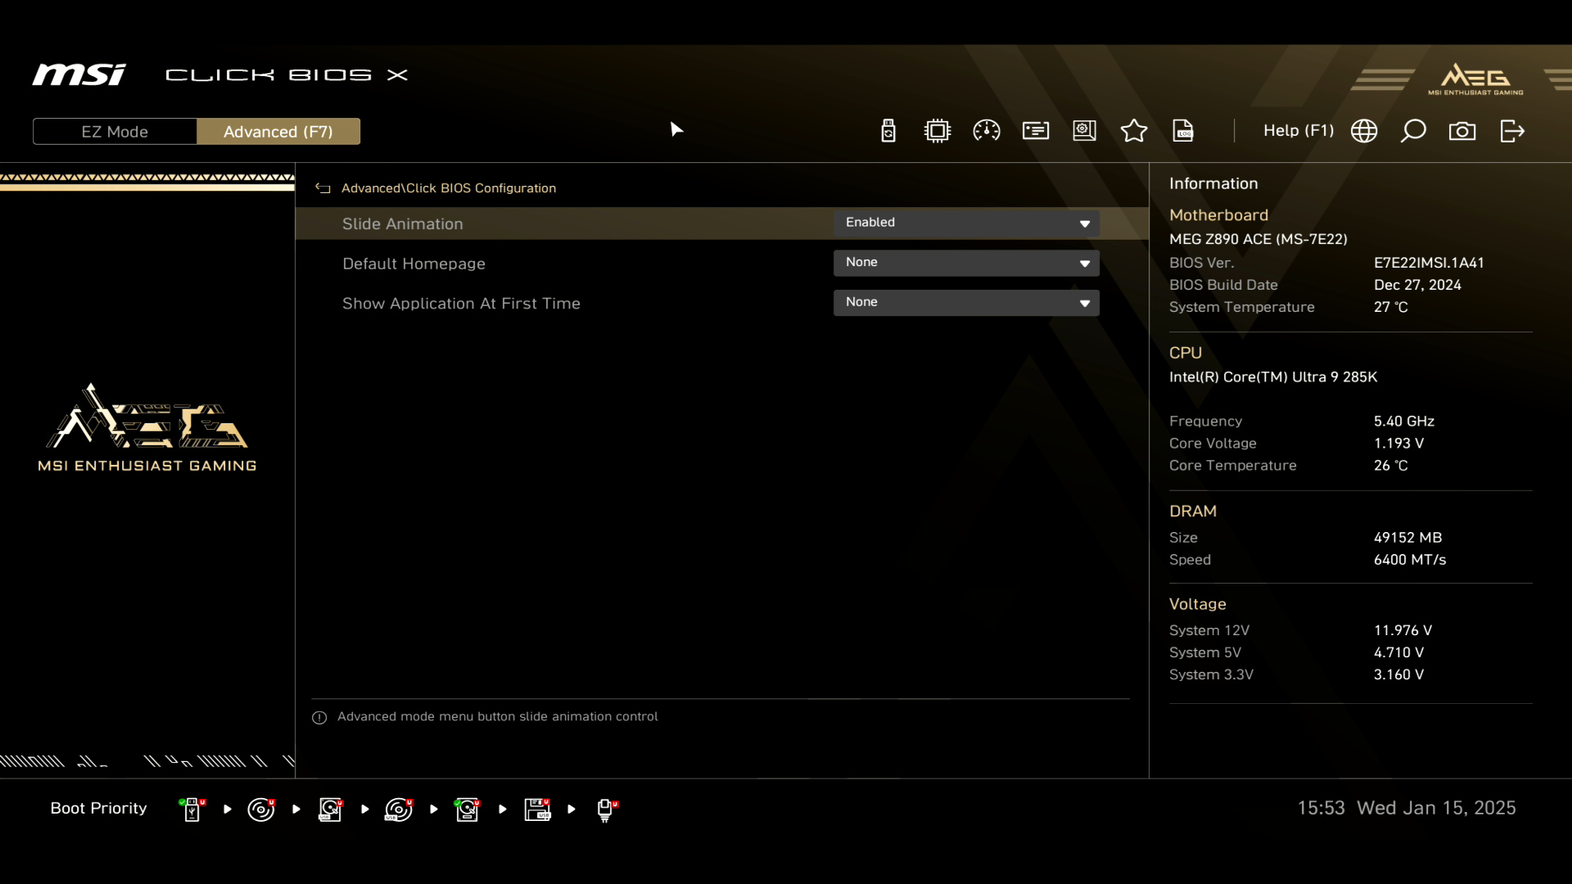Click the Help (F1) button
Screen dimensions: 1572x884
coord(1298,131)
